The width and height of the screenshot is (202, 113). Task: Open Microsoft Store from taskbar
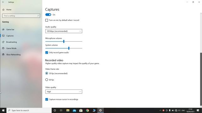pyautogui.click(x=81, y=110)
